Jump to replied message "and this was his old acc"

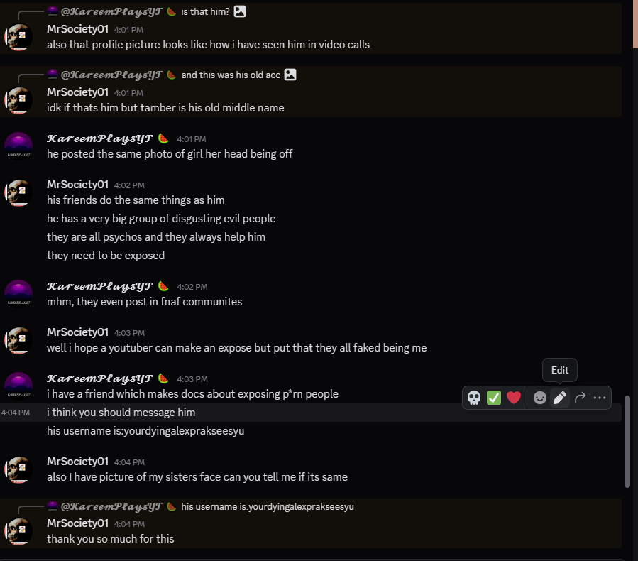tap(231, 75)
